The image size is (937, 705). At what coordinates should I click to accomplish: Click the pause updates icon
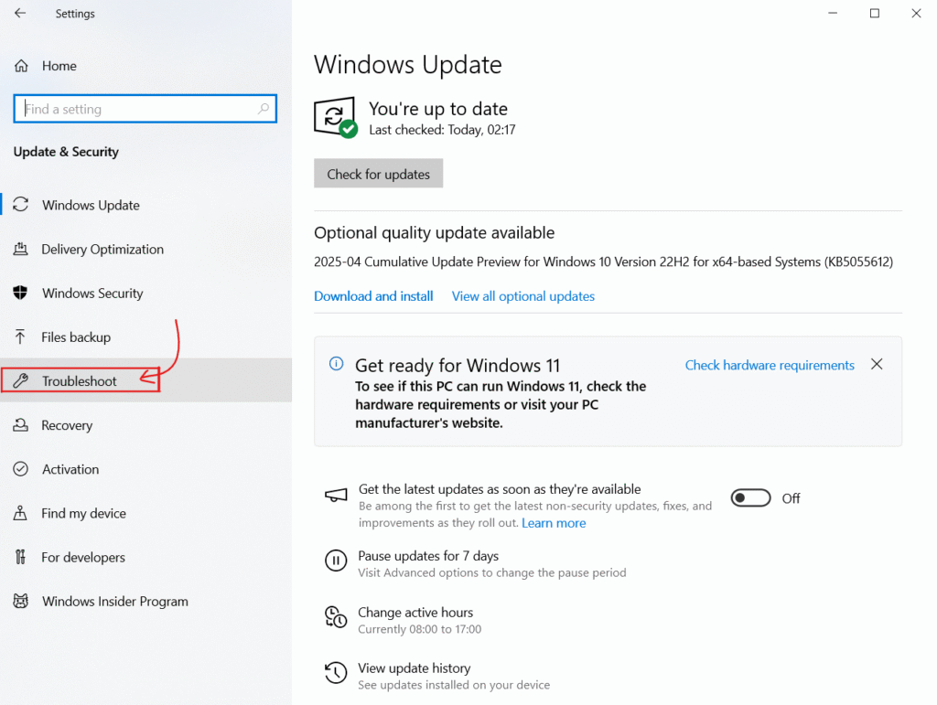(336, 560)
